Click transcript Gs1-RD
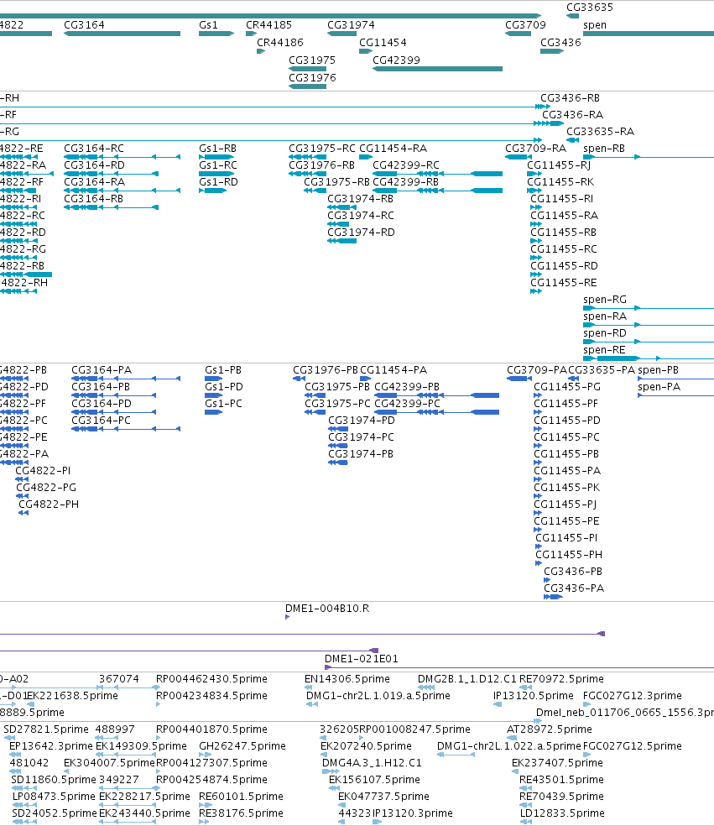This screenshot has height=826, width=714. point(218,182)
